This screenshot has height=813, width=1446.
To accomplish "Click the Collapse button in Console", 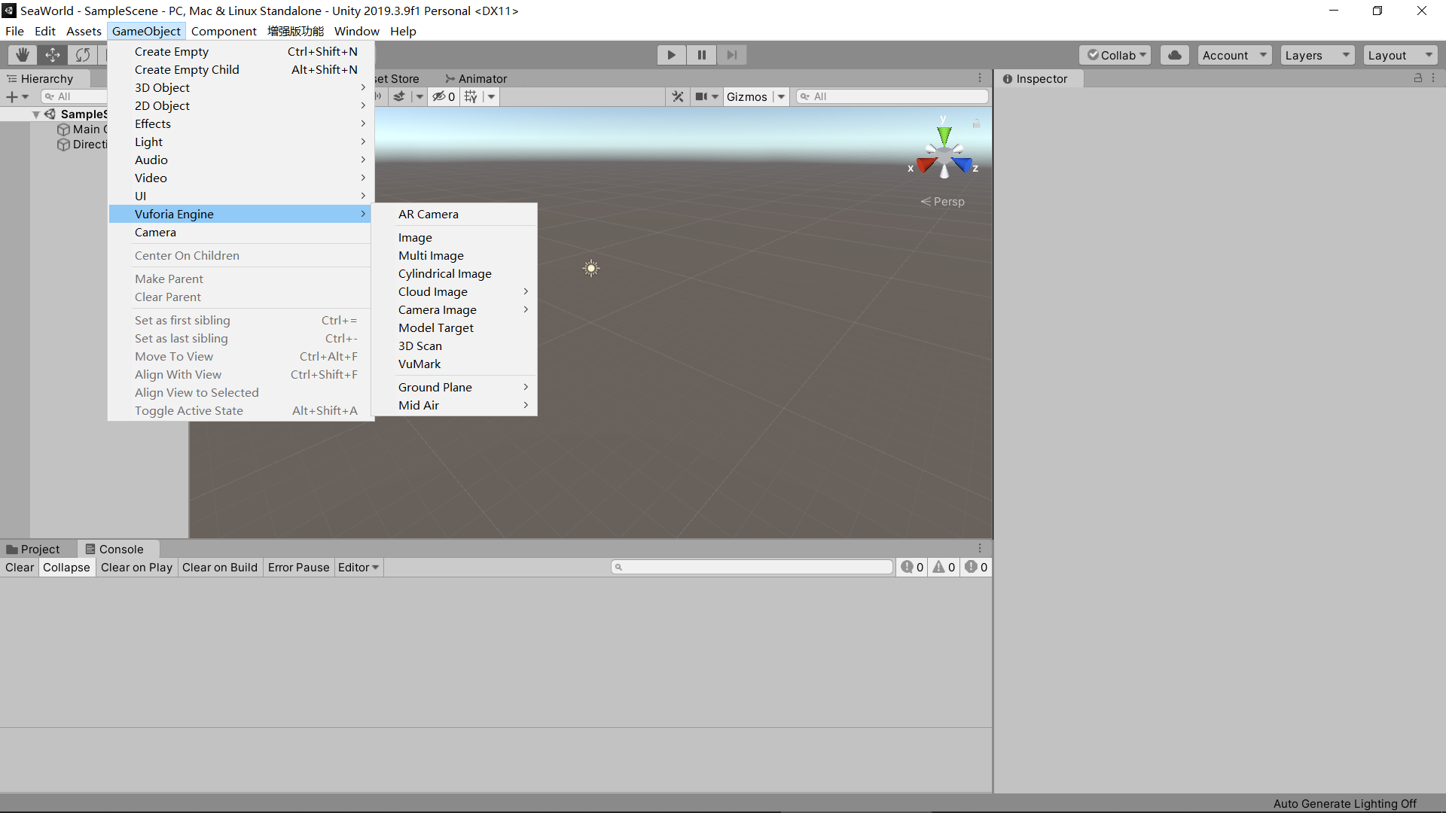I will 66,567.
